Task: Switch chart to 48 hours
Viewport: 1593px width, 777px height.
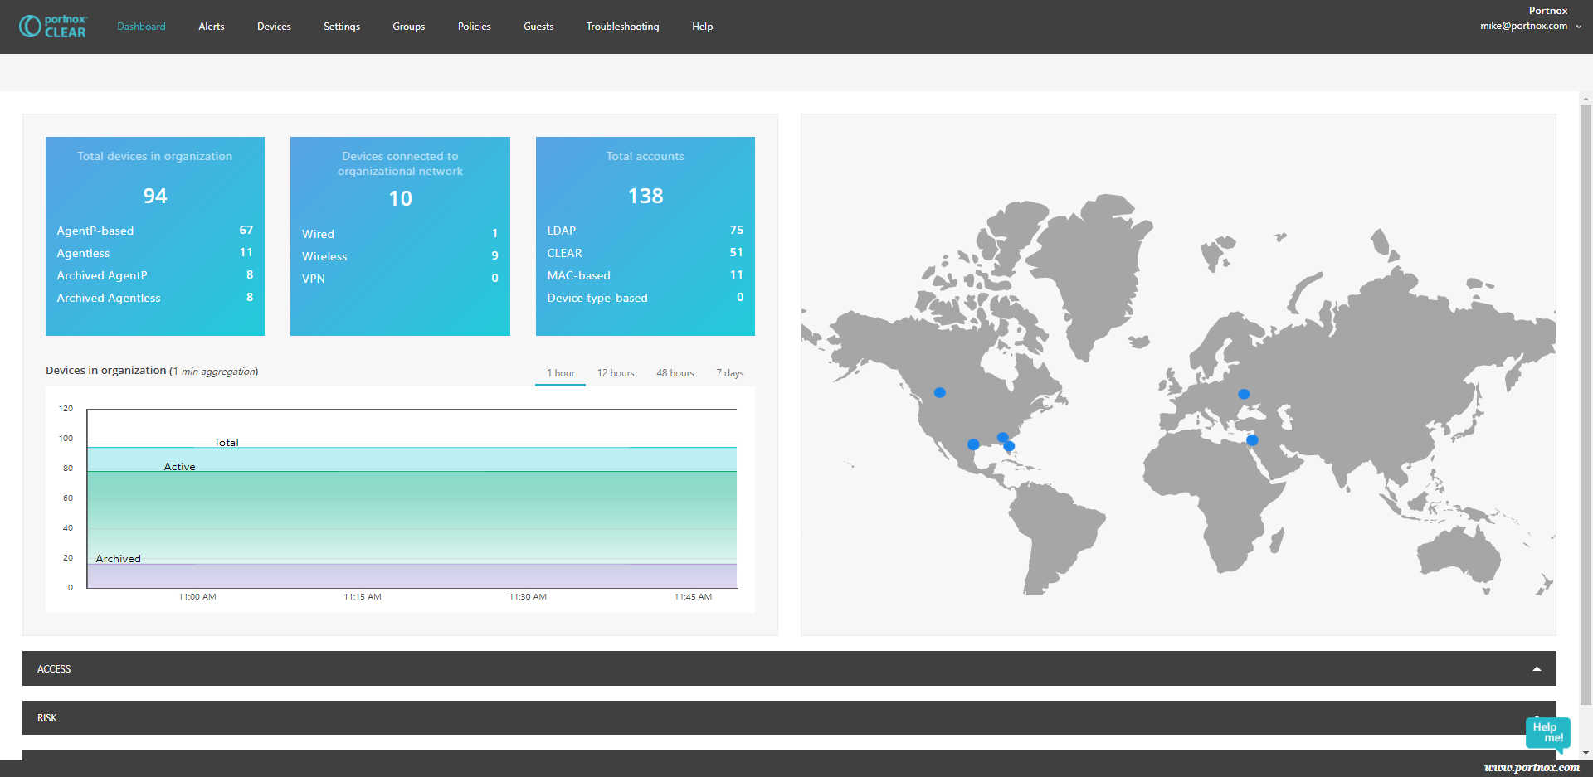Action: [675, 373]
